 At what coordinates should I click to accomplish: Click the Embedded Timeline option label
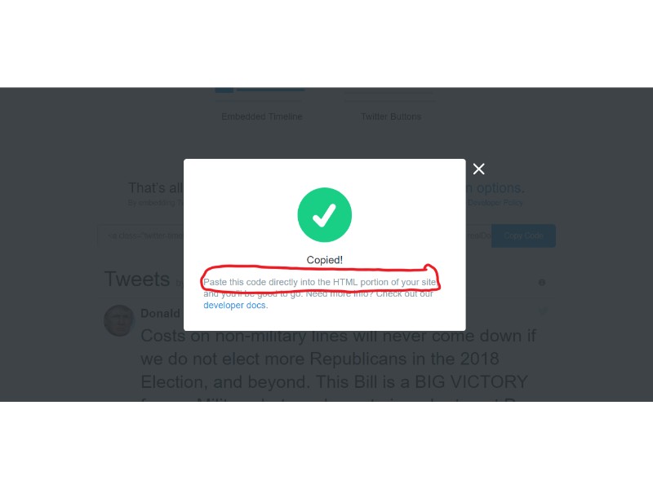click(261, 117)
